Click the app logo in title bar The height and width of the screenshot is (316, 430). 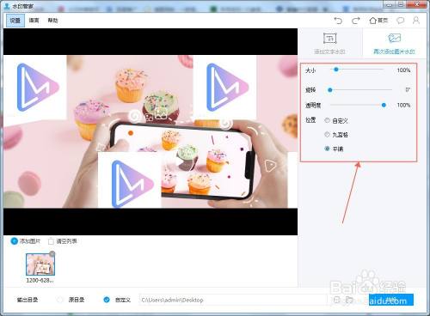click(7, 6)
